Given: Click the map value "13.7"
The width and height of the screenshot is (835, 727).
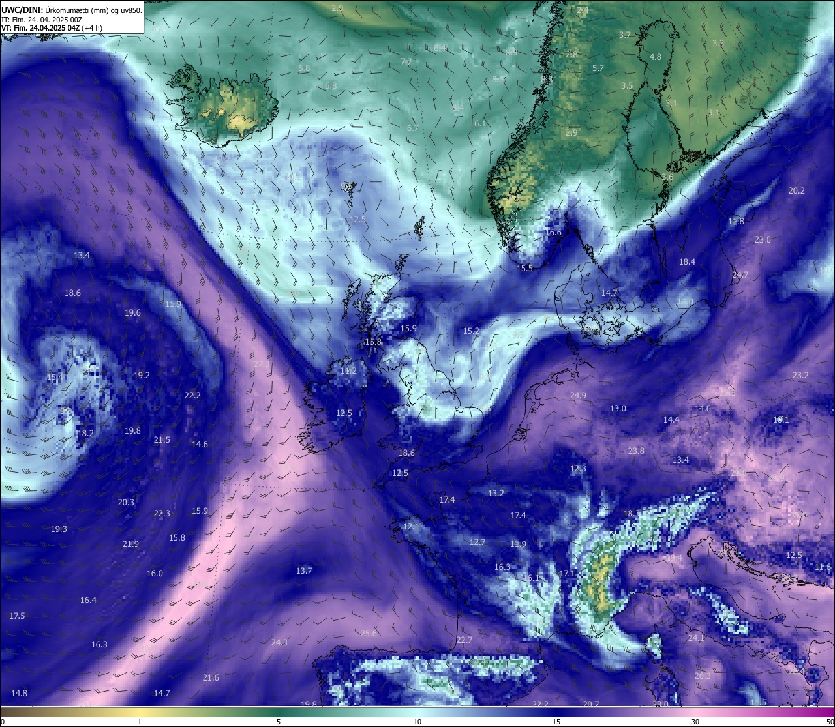Looking at the screenshot, I should 304,571.
